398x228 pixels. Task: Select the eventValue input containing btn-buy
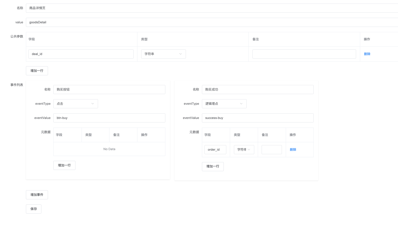(109, 118)
